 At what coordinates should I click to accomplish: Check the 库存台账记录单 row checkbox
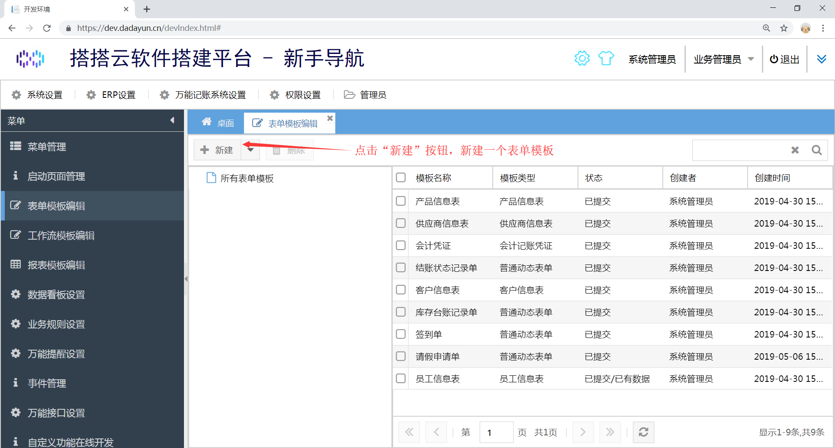(x=401, y=312)
